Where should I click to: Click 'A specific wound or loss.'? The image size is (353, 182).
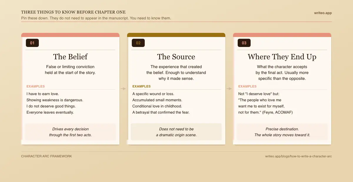(x=153, y=94)
